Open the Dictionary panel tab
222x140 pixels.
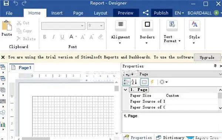(170, 137)
